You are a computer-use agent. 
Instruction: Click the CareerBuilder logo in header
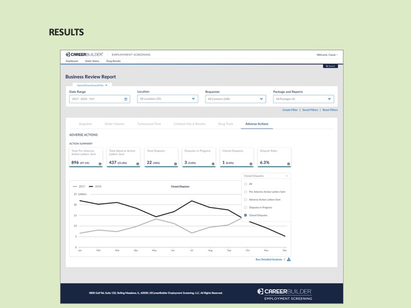pyautogui.click(x=84, y=55)
